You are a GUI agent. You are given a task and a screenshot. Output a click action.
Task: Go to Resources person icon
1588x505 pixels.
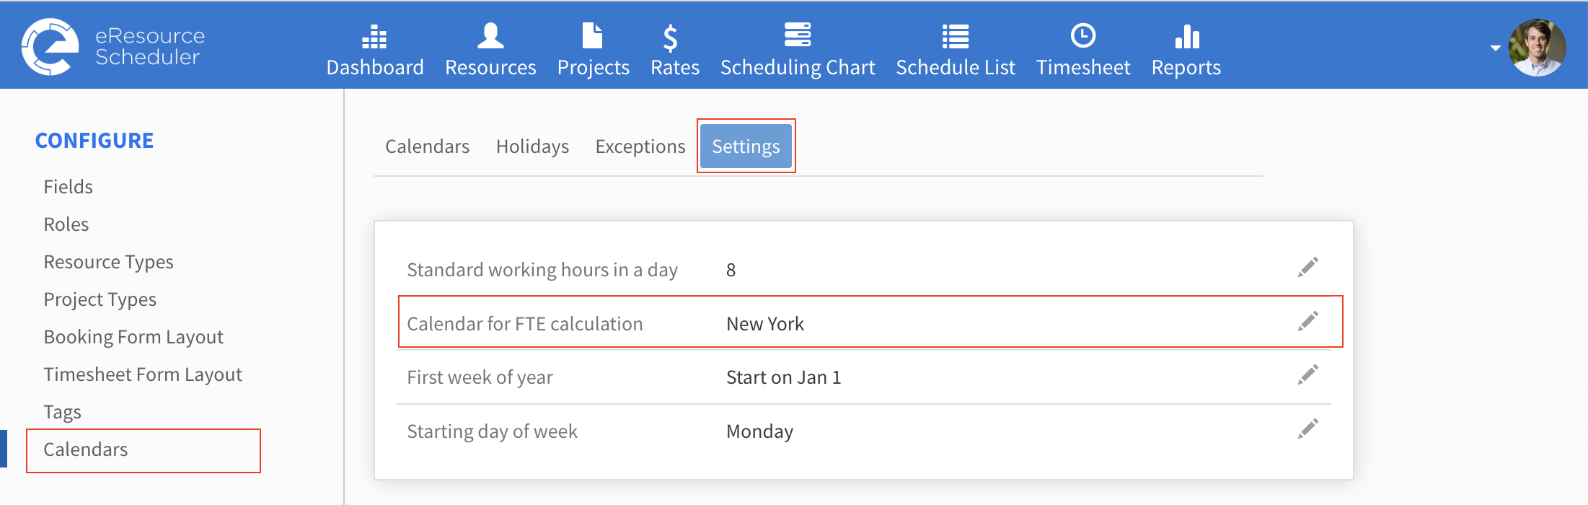pyautogui.click(x=490, y=35)
